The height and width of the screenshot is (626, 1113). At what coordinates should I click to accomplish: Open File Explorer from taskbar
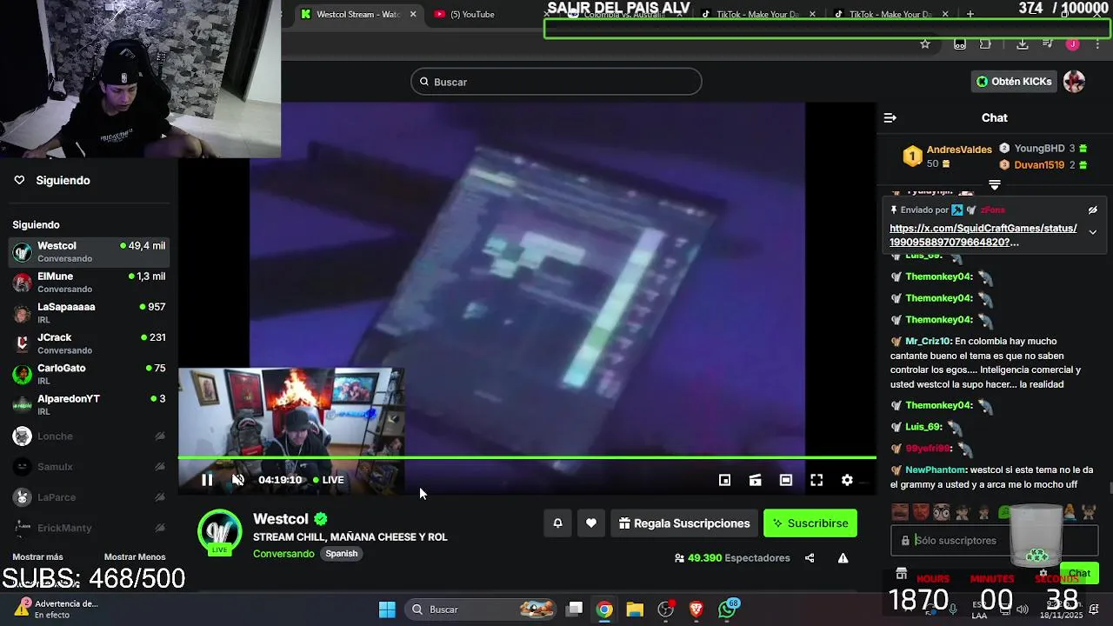635,609
